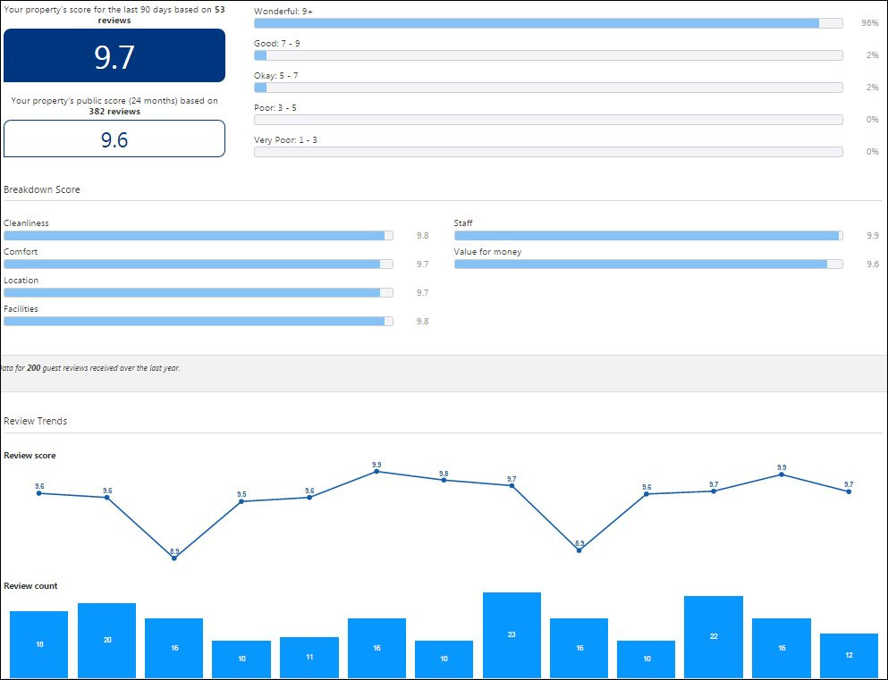888x680 pixels.
Task: Click the review count bar showing 22
Action: [x=714, y=636]
